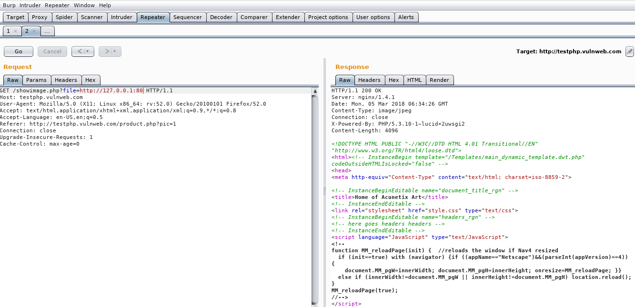Switch to the Sequencer tab

tap(188, 17)
